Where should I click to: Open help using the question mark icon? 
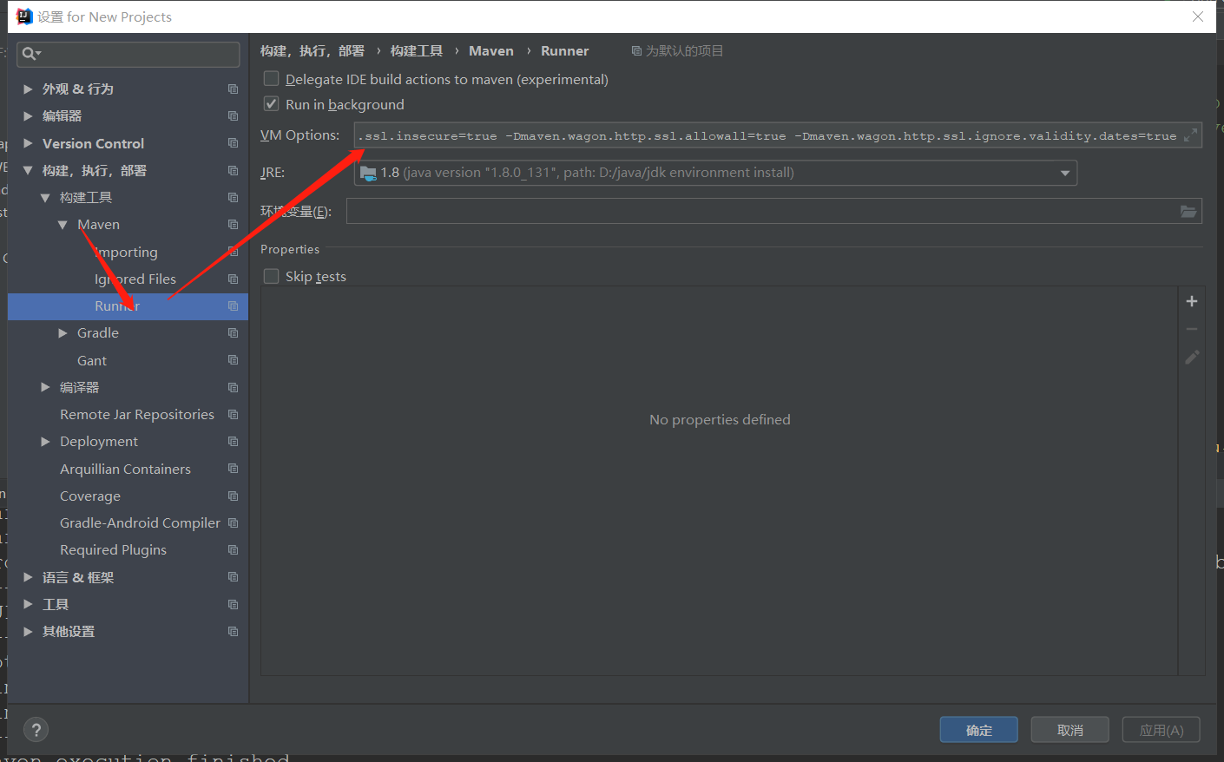pos(36,729)
